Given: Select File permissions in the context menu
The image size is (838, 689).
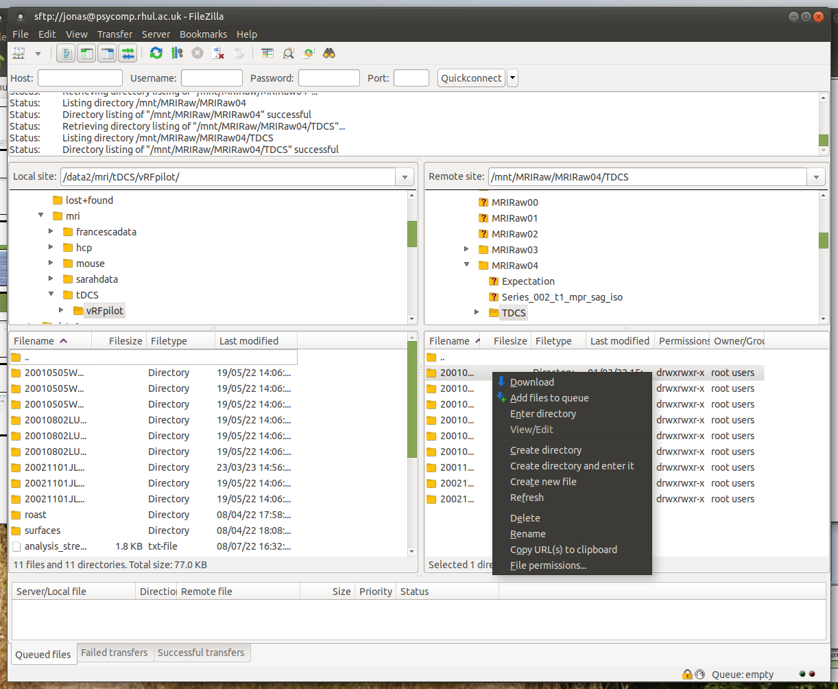Looking at the screenshot, I should click(x=548, y=565).
